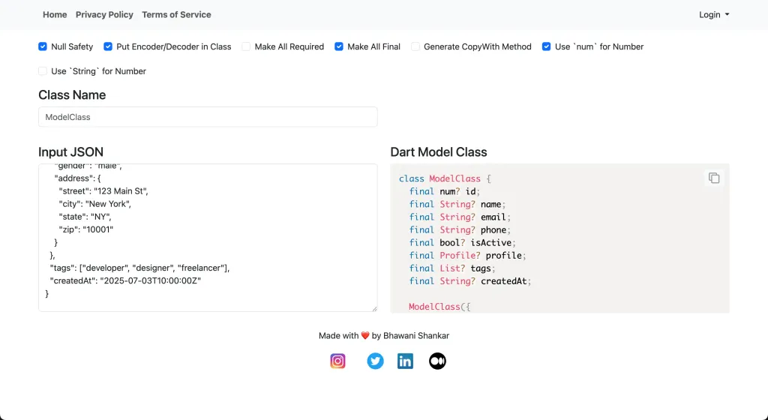Click 'class ModelClass {' in Dart output
This screenshot has width=768, height=420.
(x=445, y=178)
